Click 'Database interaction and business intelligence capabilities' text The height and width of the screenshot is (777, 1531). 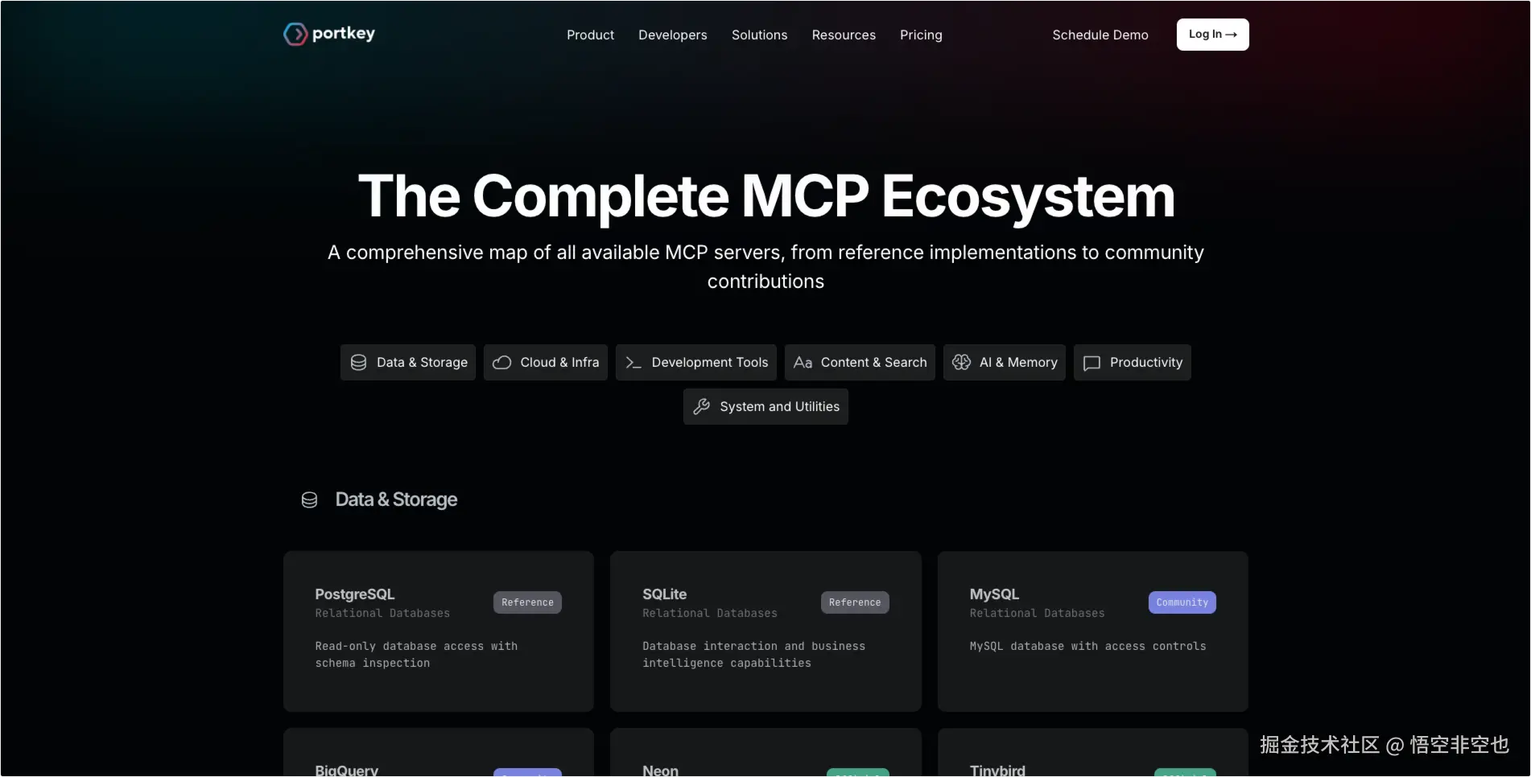753,655
